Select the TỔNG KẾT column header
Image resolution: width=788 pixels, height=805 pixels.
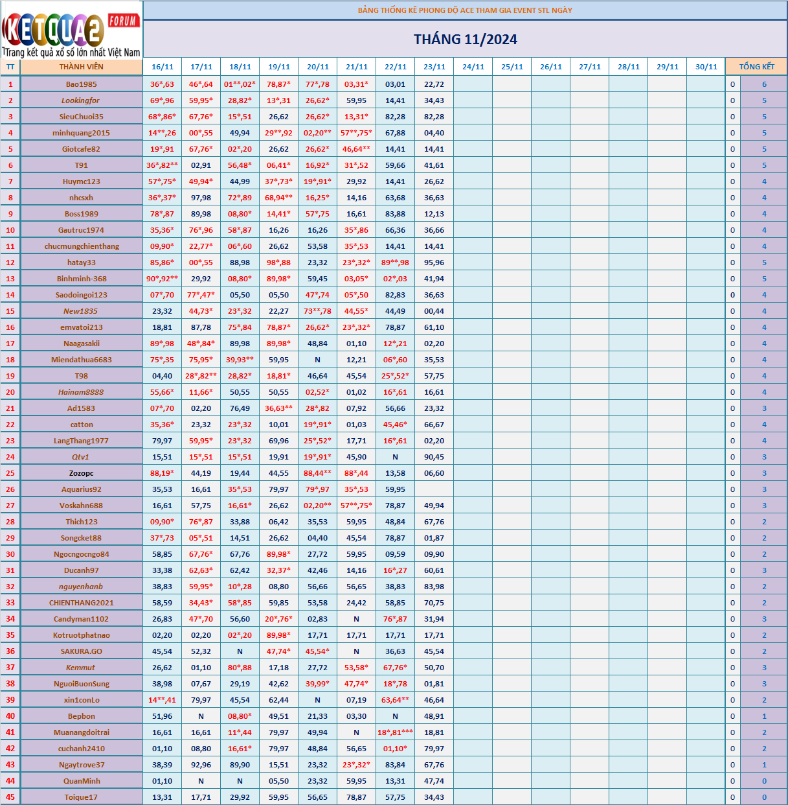(756, 67)
